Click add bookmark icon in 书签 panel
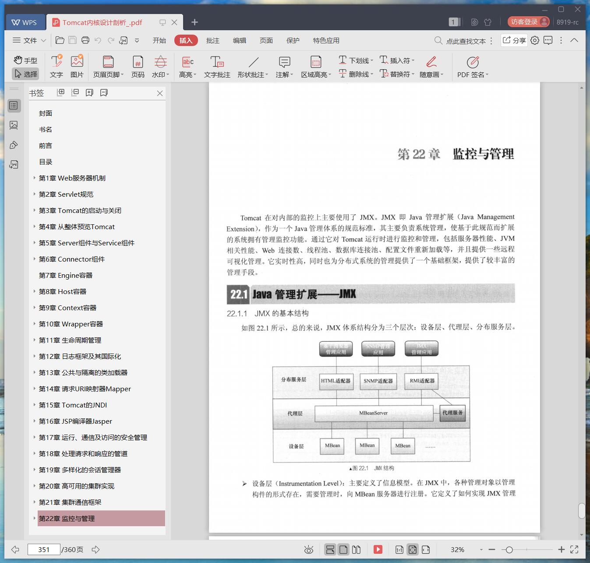Viewport: 590px width, 563px height. point(89,92)
